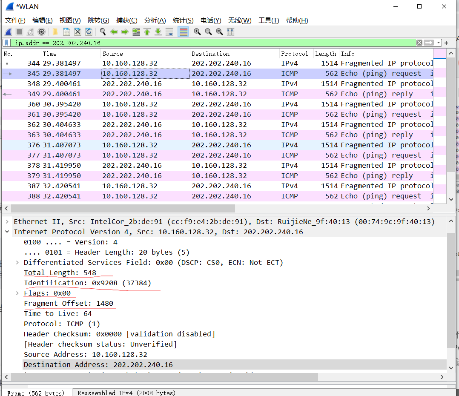Expand Differentiated Services Field node
The height and width of the screenshot is (396, 459).
(x=17, y=263)
